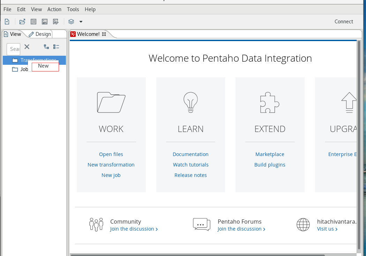Click the Open files link
The width and height of the screenshot is (366, 256).
(111, 154)
